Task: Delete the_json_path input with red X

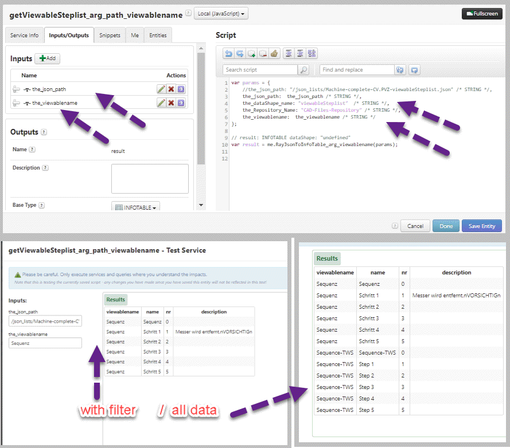Action: click(171, 89)
